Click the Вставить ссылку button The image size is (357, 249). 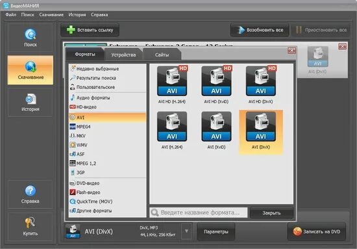tap(90, 30)
